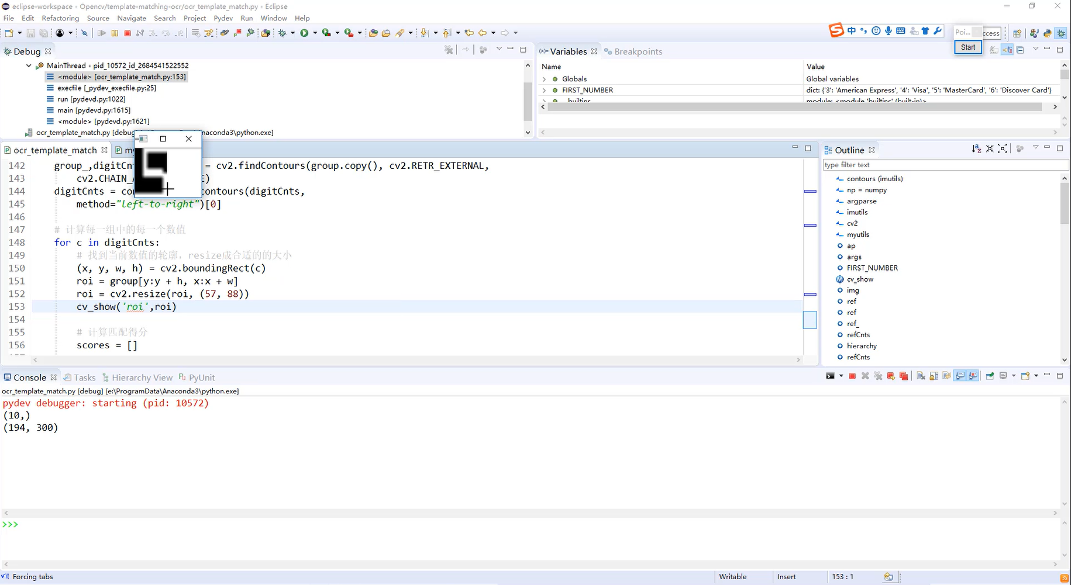Open the Refactoring menu
The image size is (1071, 585).
click(60, 18)
